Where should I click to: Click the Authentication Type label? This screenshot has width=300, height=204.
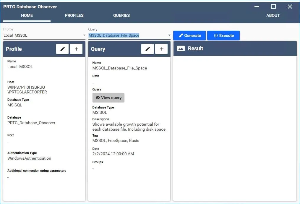coord(22,153)
